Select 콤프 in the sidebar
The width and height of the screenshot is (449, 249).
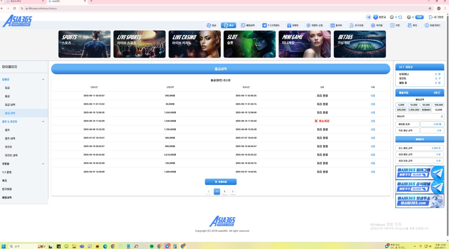pos(24,130)
